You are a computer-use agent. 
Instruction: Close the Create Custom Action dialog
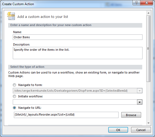click(x=147, y=3)
